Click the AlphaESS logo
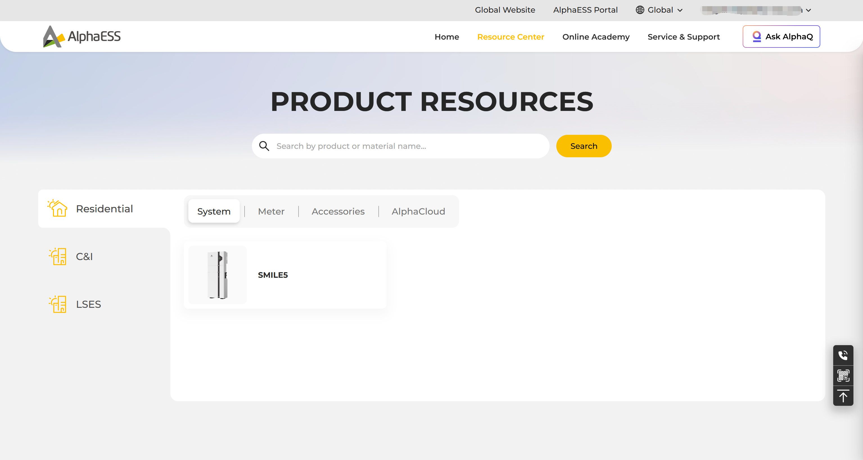Image resolution: width=863 pixels, height=460 pixels. coord(82,37)
